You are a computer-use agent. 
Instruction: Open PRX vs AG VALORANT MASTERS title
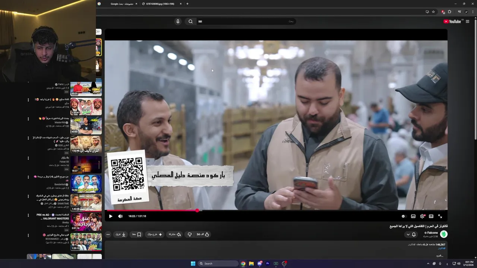click(x=53, y=217)
